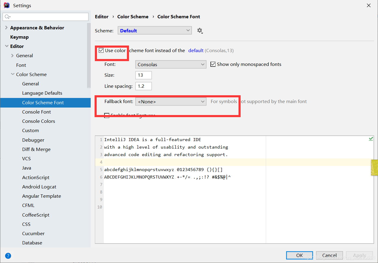Screen dimensions: 378x263
Task: Click the settings search field
Action: (x=45, y=17)
